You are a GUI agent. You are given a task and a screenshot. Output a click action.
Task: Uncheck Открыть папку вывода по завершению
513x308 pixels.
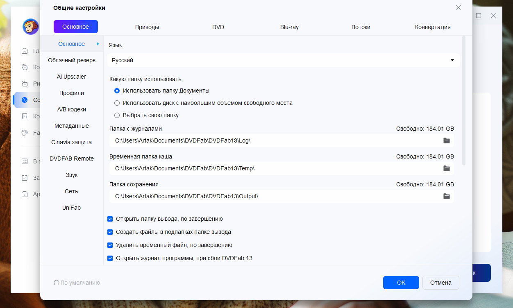pos(110,219)
